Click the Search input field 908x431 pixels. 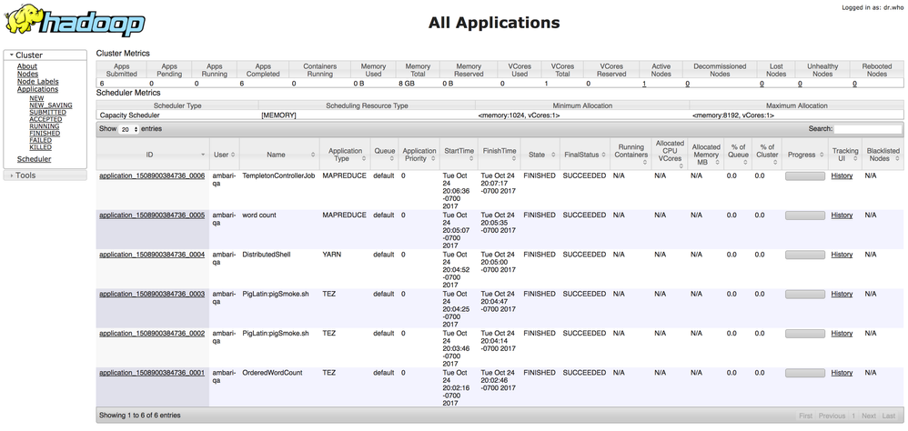pos(868,129)
